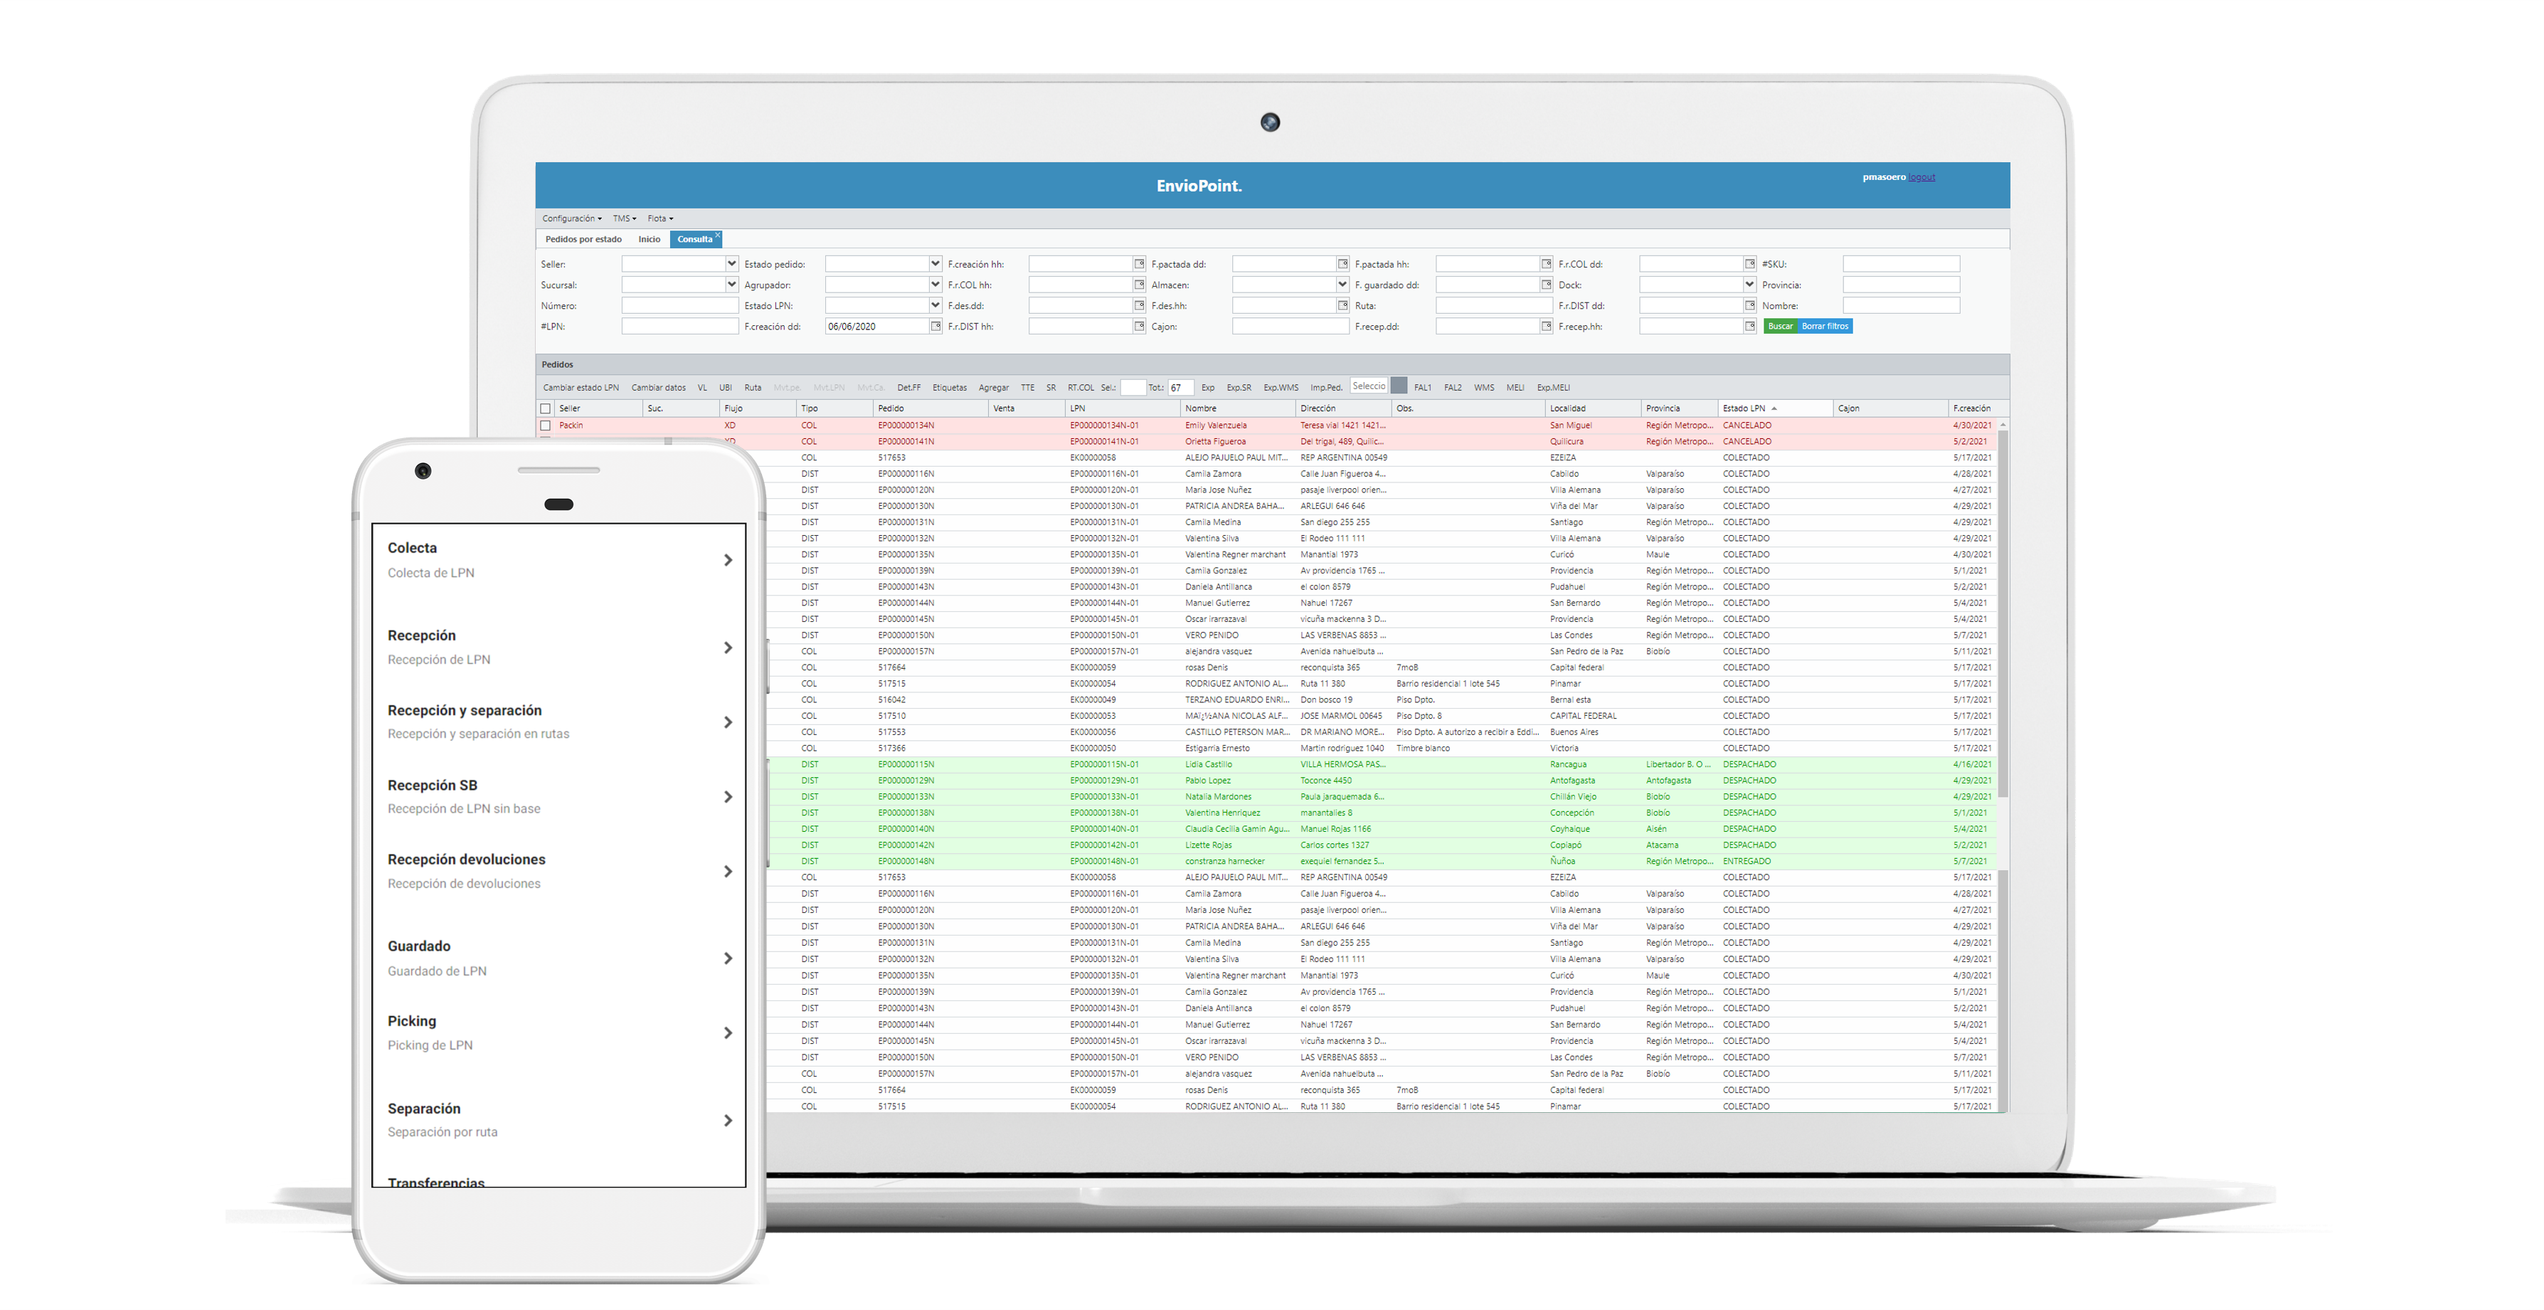Open calendar picker for F.r.COL dd

point(1749,264)
